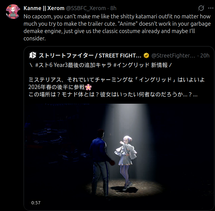Visit the @SSBFC_Xerom handle link
This screenshot has height=211, width=215.
pyautogui.click(x=86, y=8)
